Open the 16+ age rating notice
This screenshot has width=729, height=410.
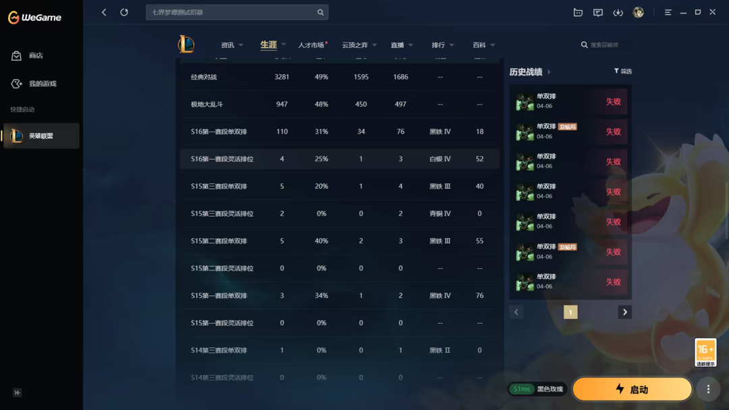pyautogui.click(x=705, y=352)
